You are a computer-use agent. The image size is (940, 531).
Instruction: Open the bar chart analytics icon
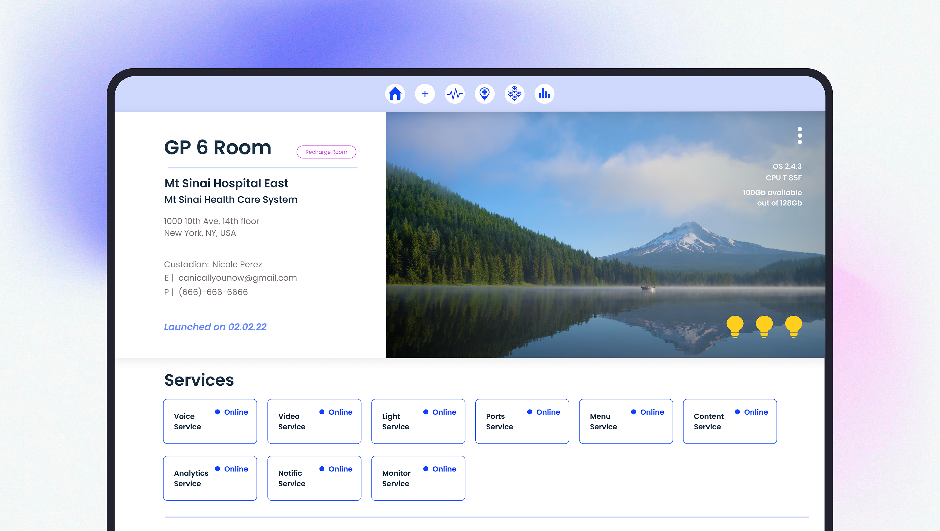pos(544,94)
